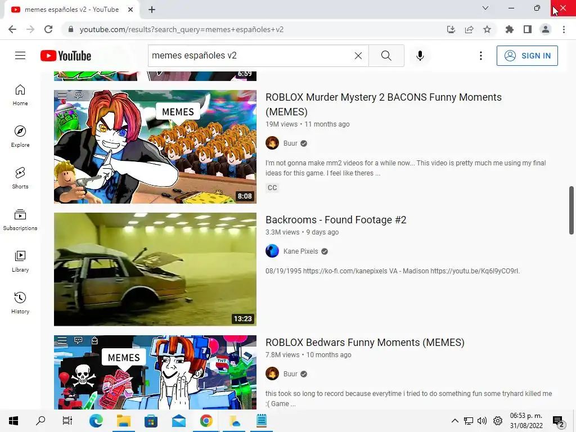Clear the search query with the X
The height and width of the screenshot is (432, 576).
click(x=358, y=56)
